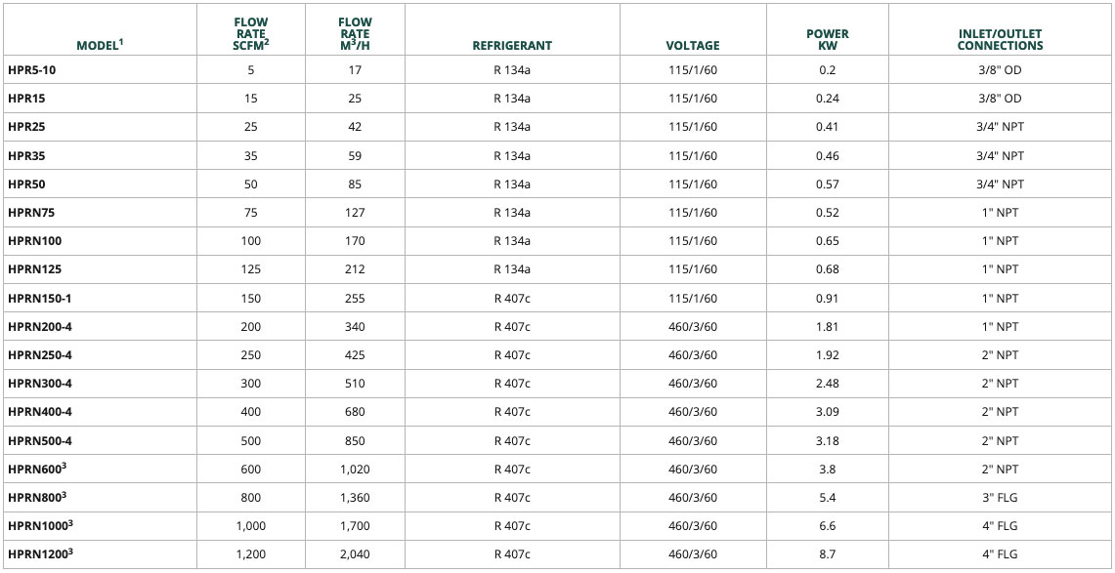Click the 0.2 power value for HPR5-10
This screenshot has height=573, width=1115.
pos(827,70)
